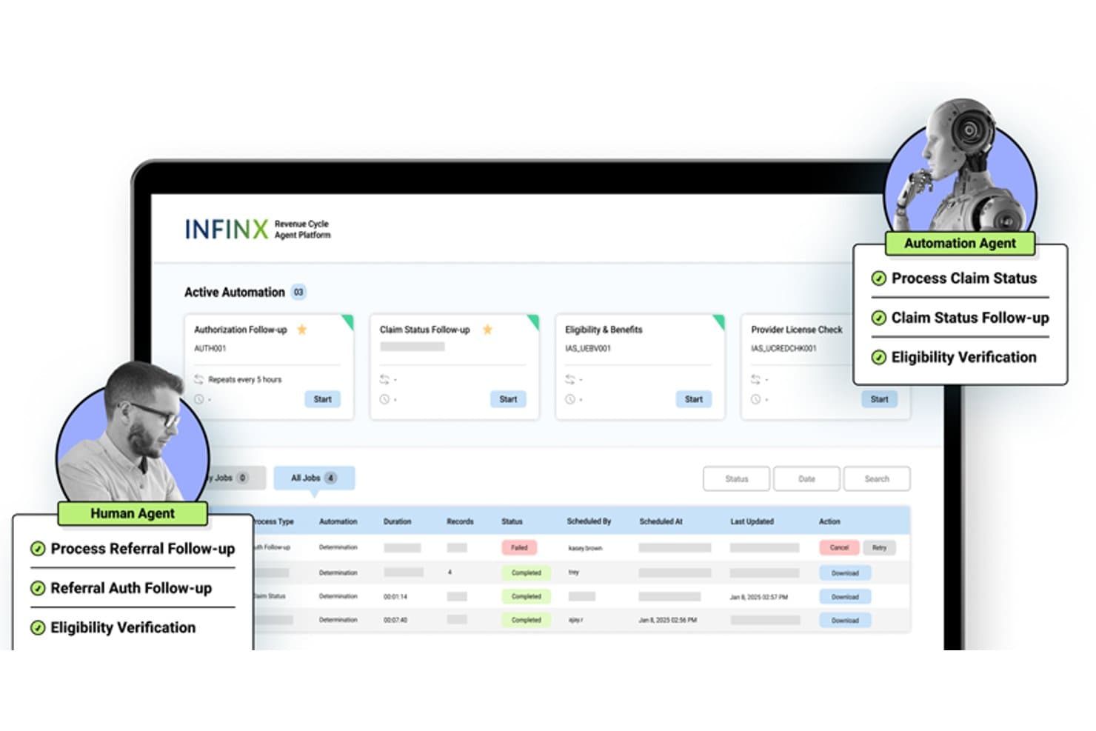Start the Eligibility & Benefits automation

(694, 399)
